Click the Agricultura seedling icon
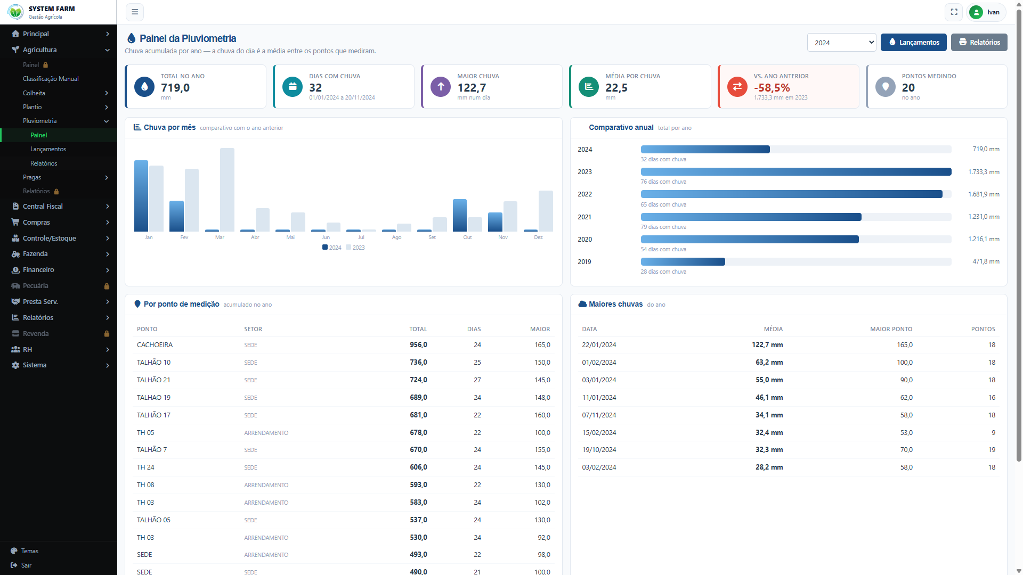1023x575 pixels. (15, 50)
